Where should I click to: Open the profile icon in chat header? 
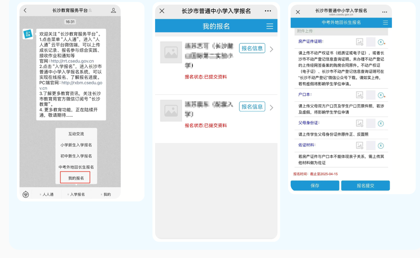(113, 11)
